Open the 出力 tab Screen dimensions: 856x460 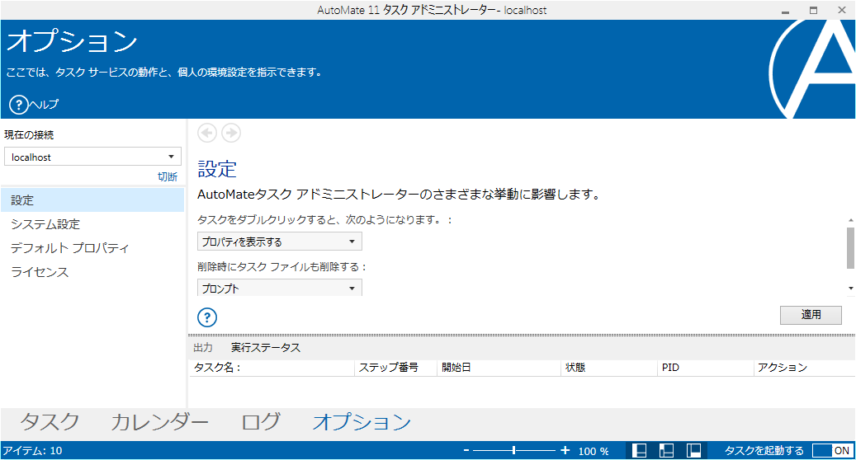point(203,348)
